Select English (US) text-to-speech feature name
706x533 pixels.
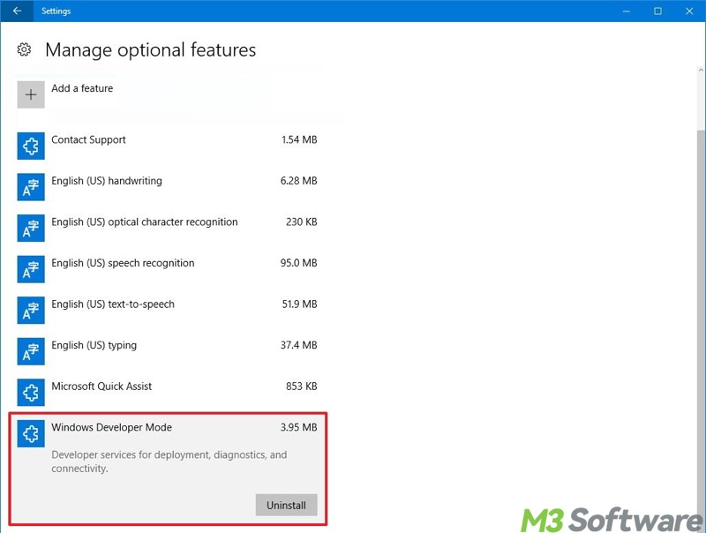pos(113,304)
